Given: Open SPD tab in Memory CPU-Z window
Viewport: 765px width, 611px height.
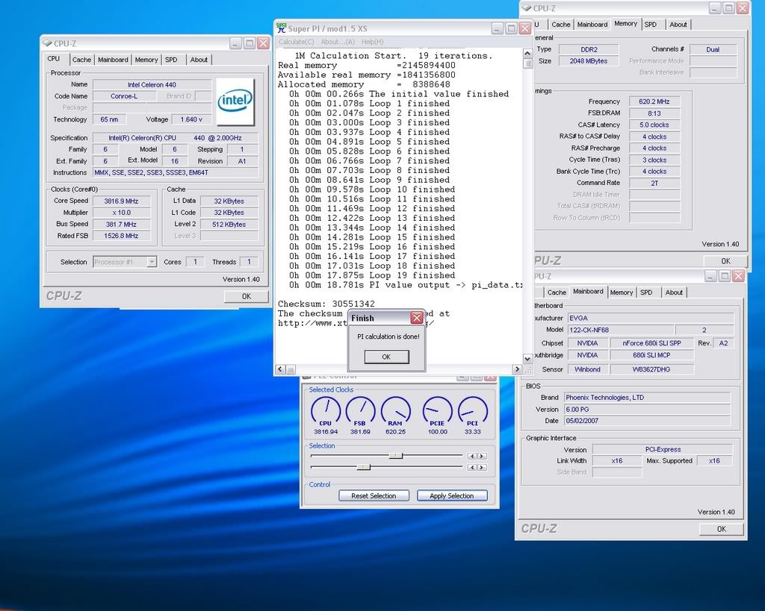Looking at the screenshot, I should (651, 25).
